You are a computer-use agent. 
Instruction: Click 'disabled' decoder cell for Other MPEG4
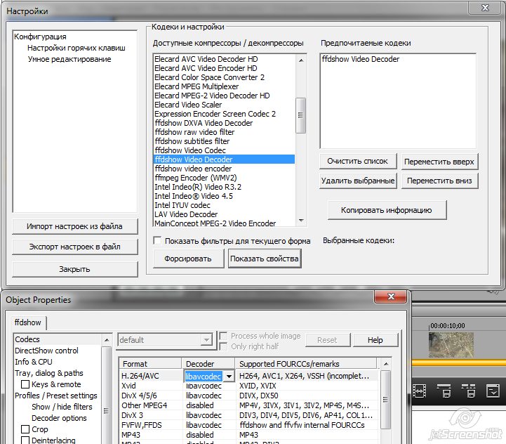click(200, 405)
